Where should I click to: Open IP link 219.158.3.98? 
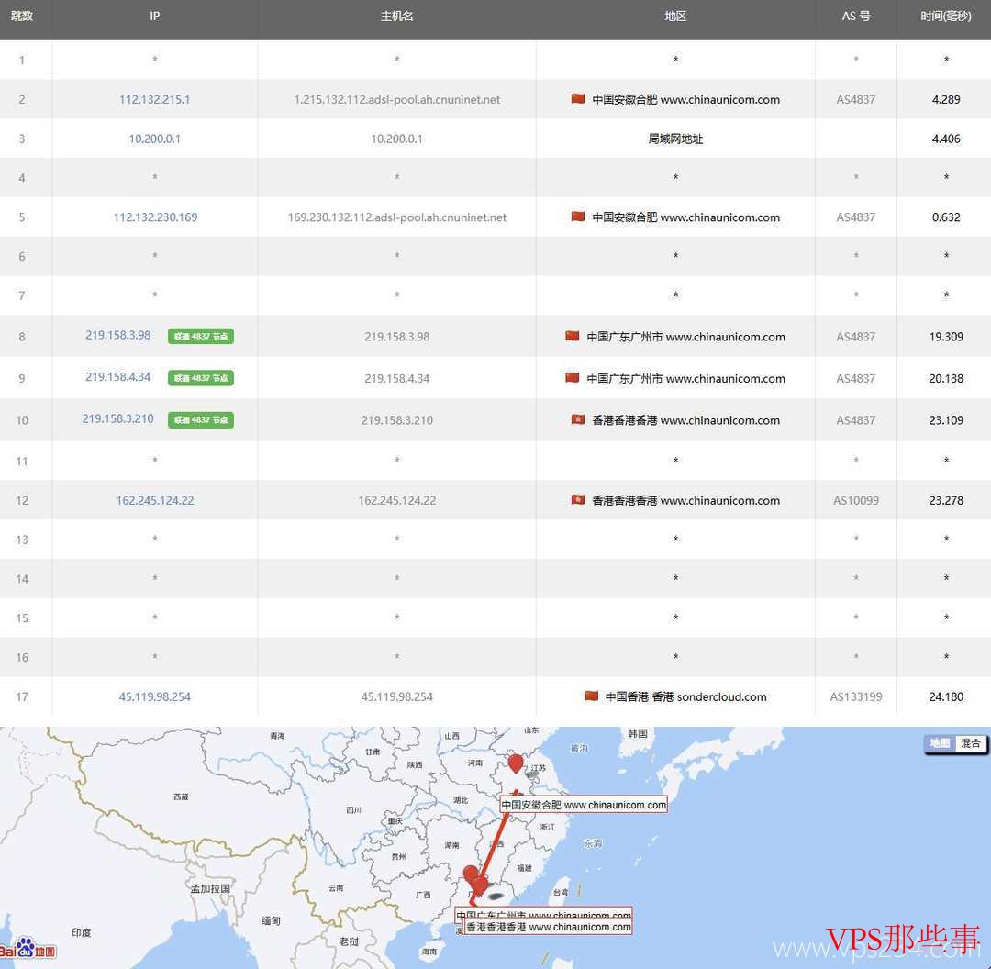coord(118,335)
